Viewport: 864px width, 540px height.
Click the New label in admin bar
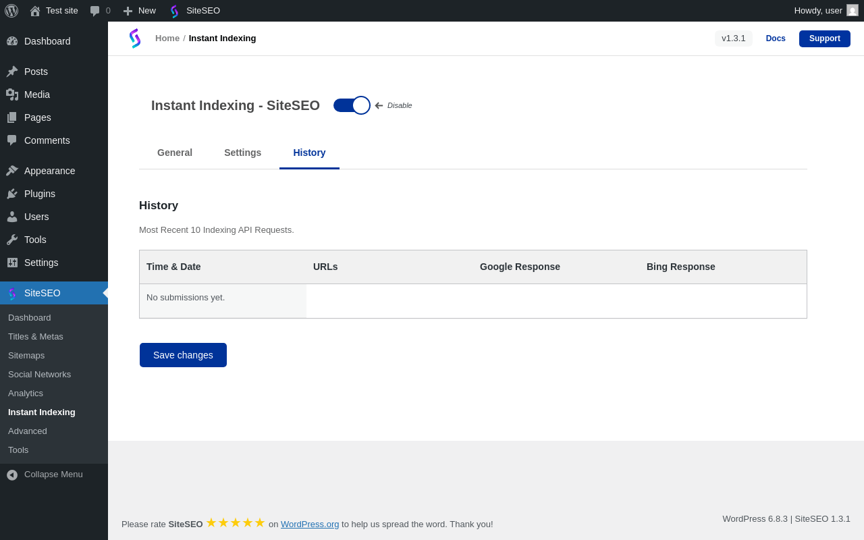(x=147, y=10)
